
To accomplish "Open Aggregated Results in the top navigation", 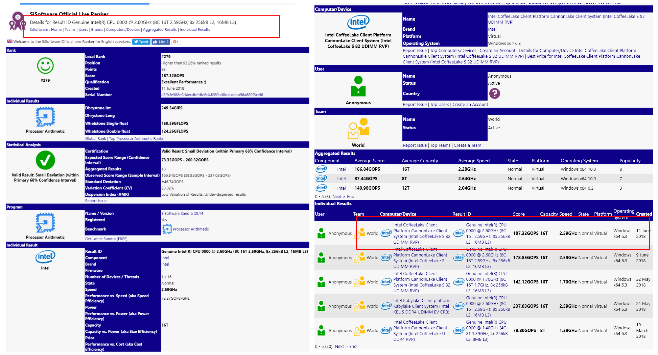I will pos(160,30).
